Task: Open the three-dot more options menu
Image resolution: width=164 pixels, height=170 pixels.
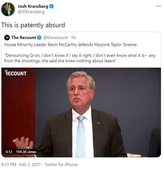Action: tap(159, 6)
